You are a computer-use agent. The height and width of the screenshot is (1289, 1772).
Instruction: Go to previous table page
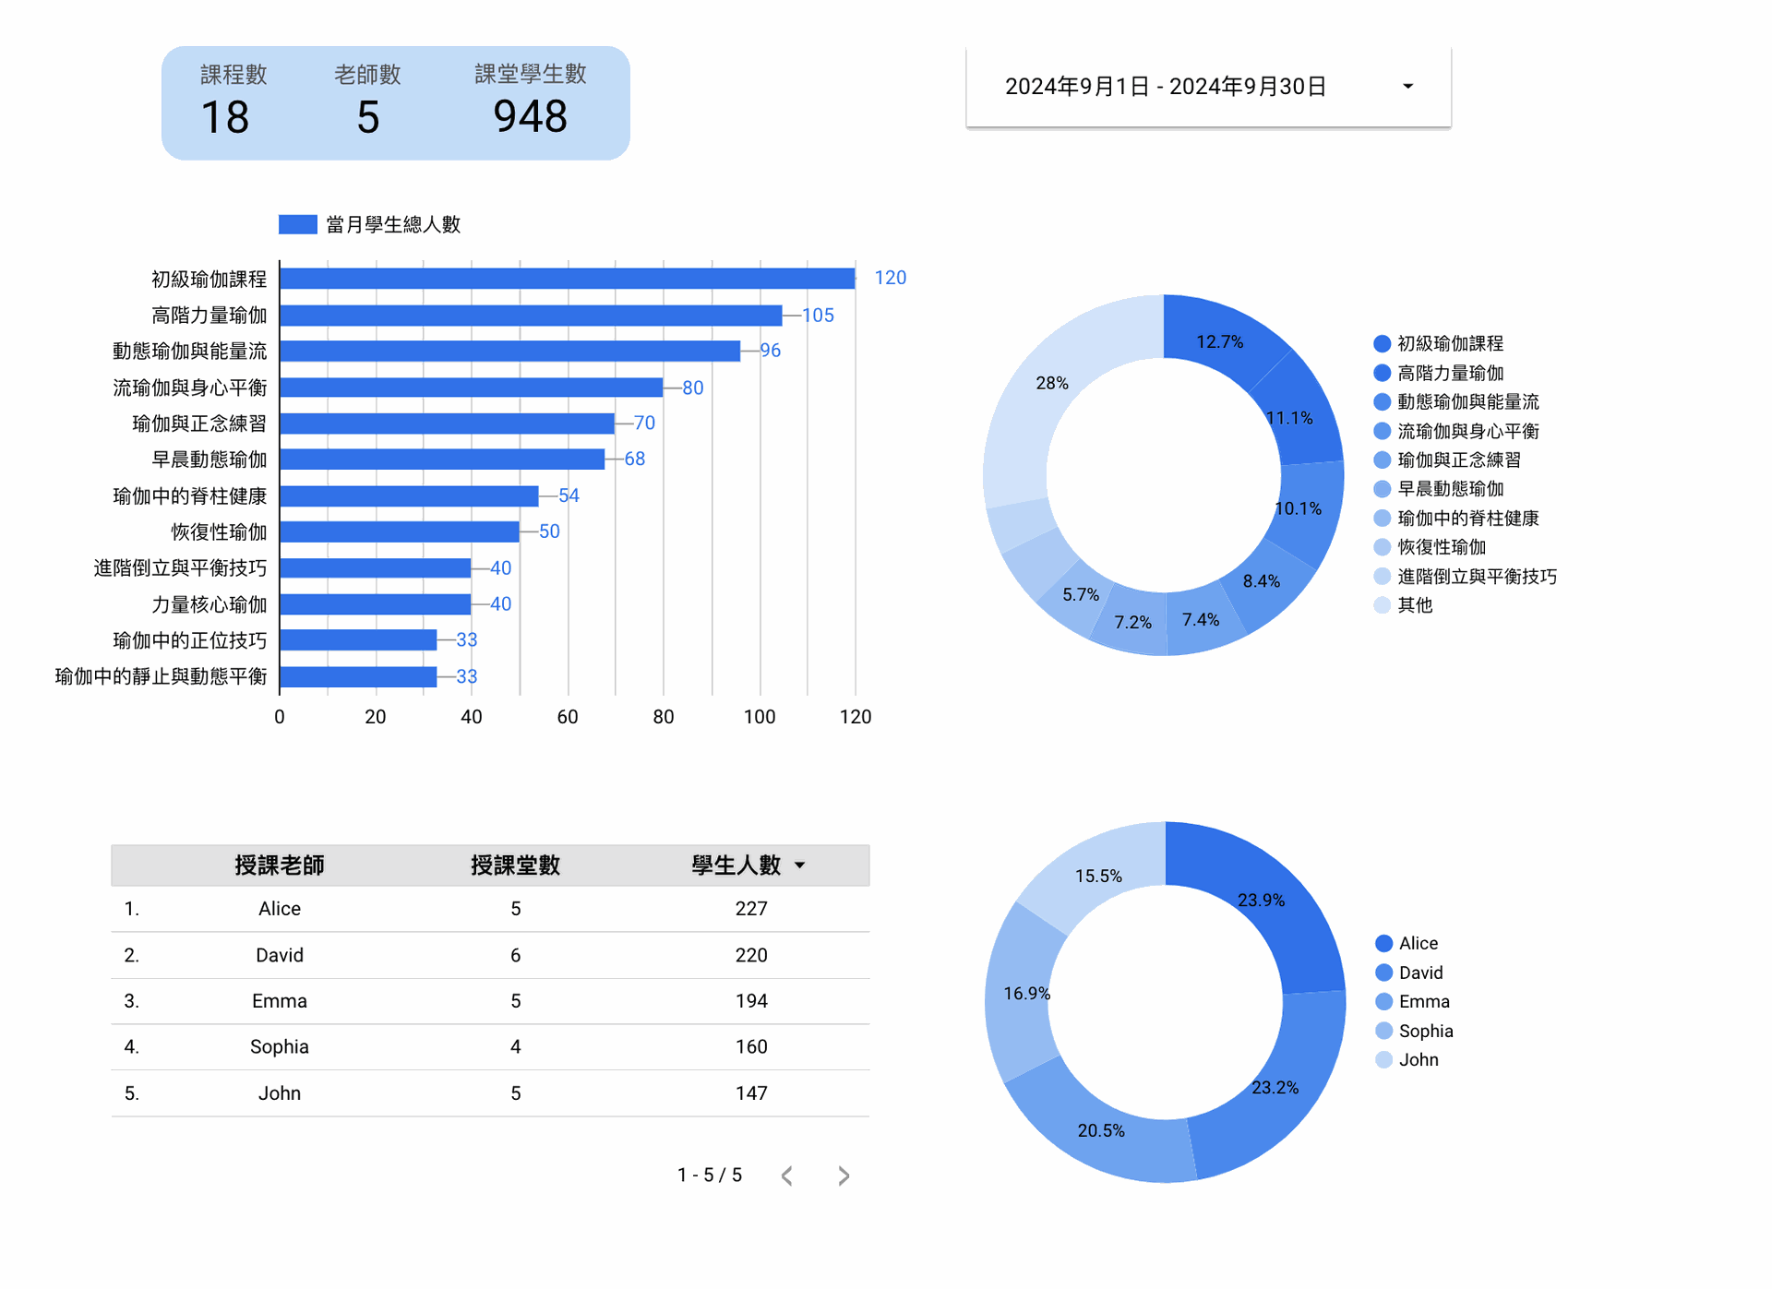coord(787,1176)
